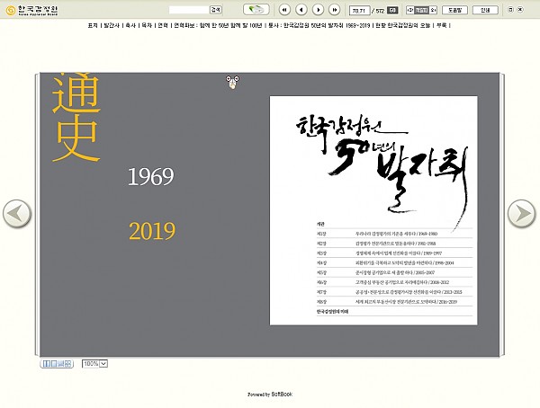Click the 검색 search button
This screenshot has height=408, width=540.
216,10
